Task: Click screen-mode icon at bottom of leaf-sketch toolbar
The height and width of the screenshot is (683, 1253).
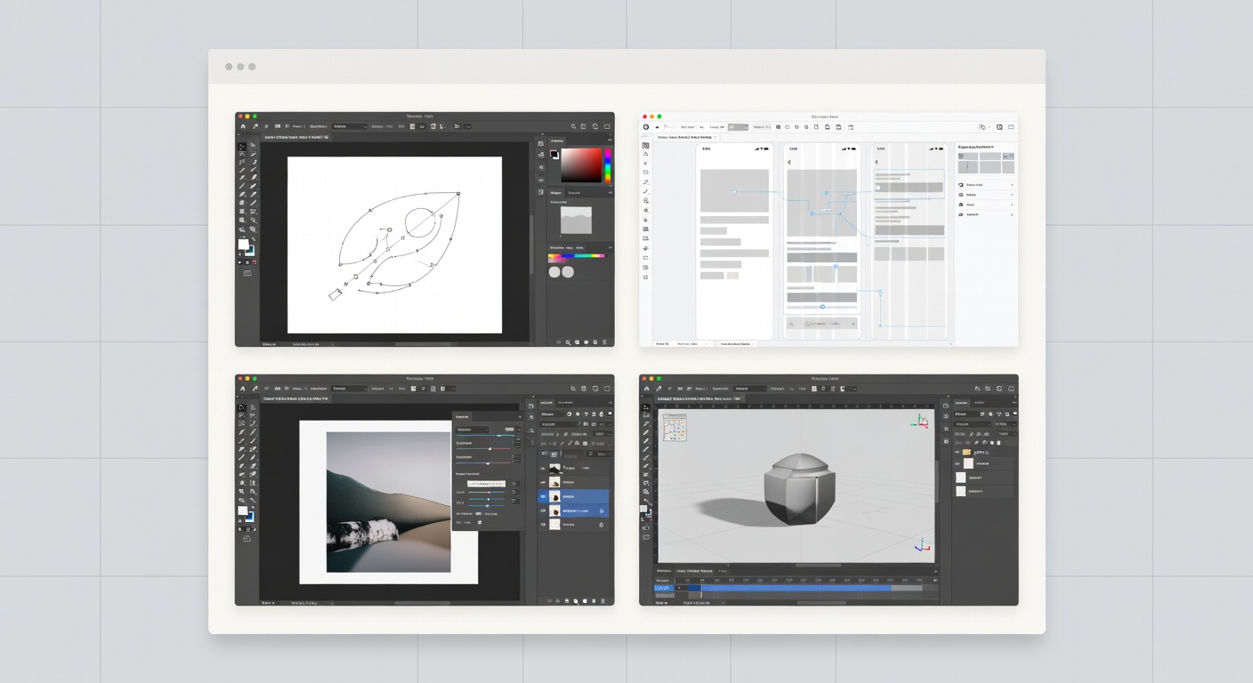Action: point(247,273)
